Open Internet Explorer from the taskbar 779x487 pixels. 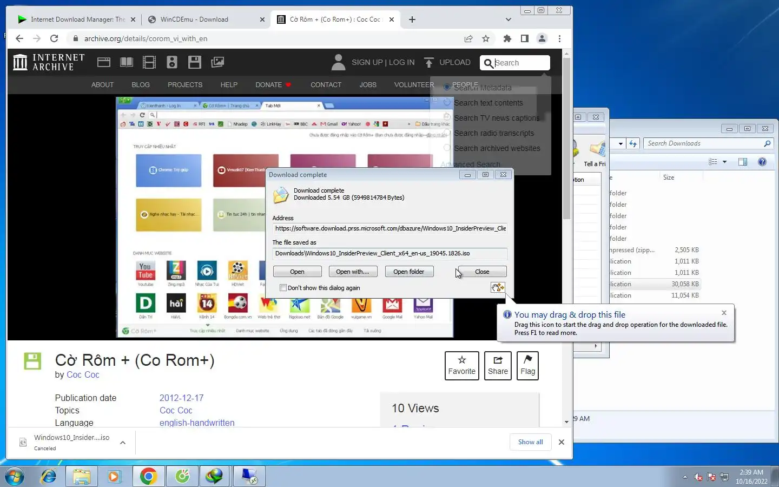point(49,476)
